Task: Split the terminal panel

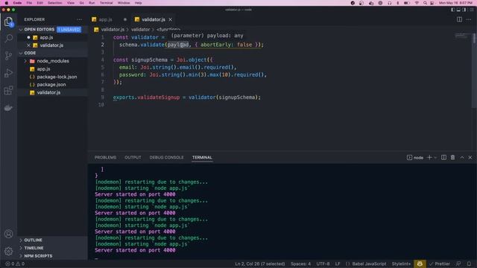Action: pyautogui.click(x=444, y=157)
